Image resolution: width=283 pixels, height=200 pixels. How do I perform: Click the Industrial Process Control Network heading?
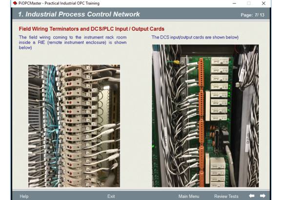point(79,14)
